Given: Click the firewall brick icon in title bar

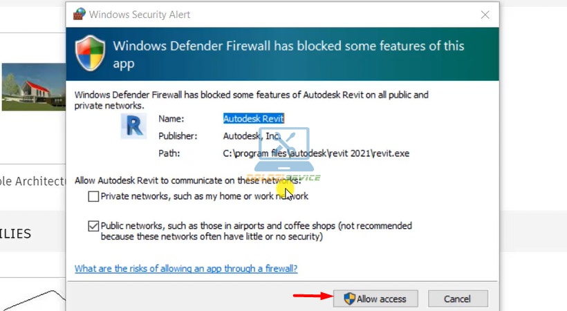Looking at the screenshot, I should [80, 14].
